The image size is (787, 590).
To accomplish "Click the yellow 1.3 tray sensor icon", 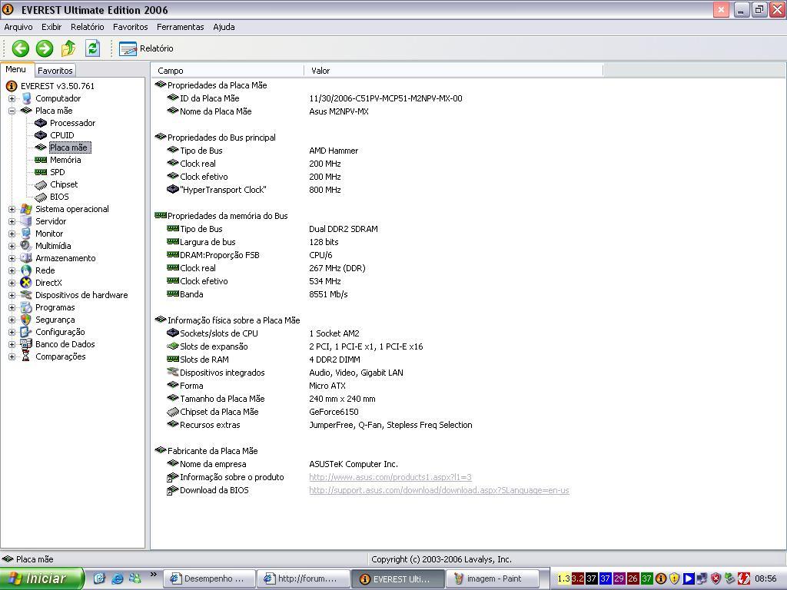I will point(564,578).
